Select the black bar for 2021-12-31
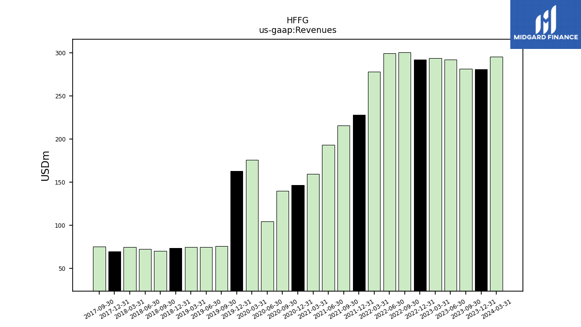The width and height of the screenshot is (581, 327). pyautogui.click(x=359, y=203)
